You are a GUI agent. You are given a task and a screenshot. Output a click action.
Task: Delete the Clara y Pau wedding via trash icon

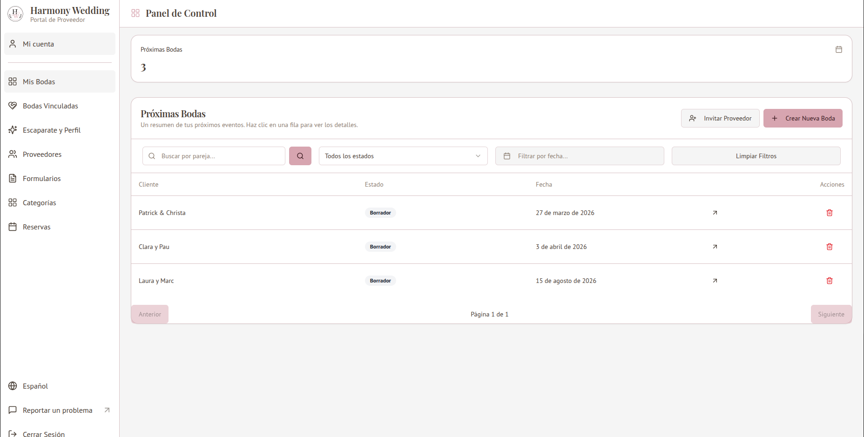click(x=830, y=247)
